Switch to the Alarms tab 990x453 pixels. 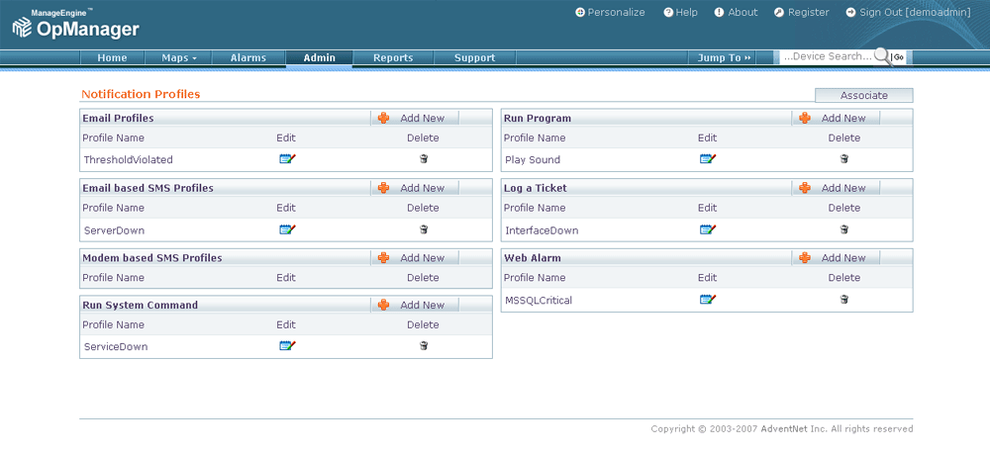click(x=247, y=58)
